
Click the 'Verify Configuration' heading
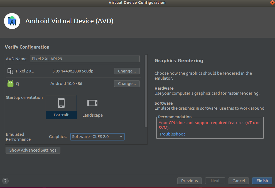pos(27,47)
